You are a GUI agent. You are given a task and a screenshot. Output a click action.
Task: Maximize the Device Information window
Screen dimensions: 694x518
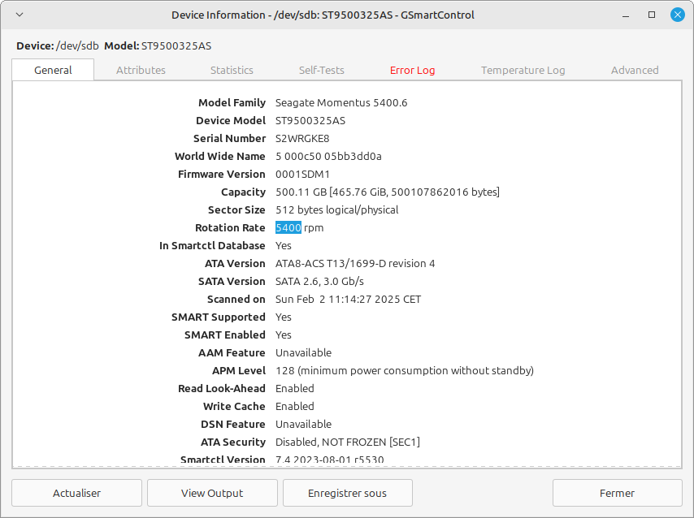click(651, 15)
